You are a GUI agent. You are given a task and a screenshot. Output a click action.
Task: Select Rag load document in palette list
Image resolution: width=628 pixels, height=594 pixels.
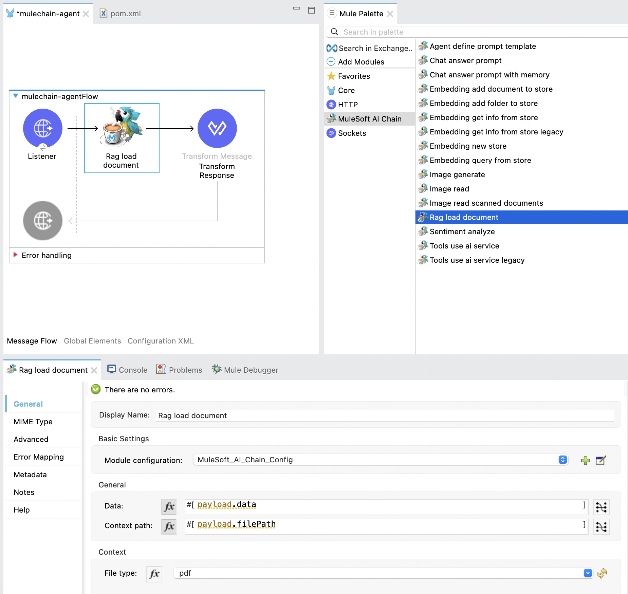click(521, 217)
